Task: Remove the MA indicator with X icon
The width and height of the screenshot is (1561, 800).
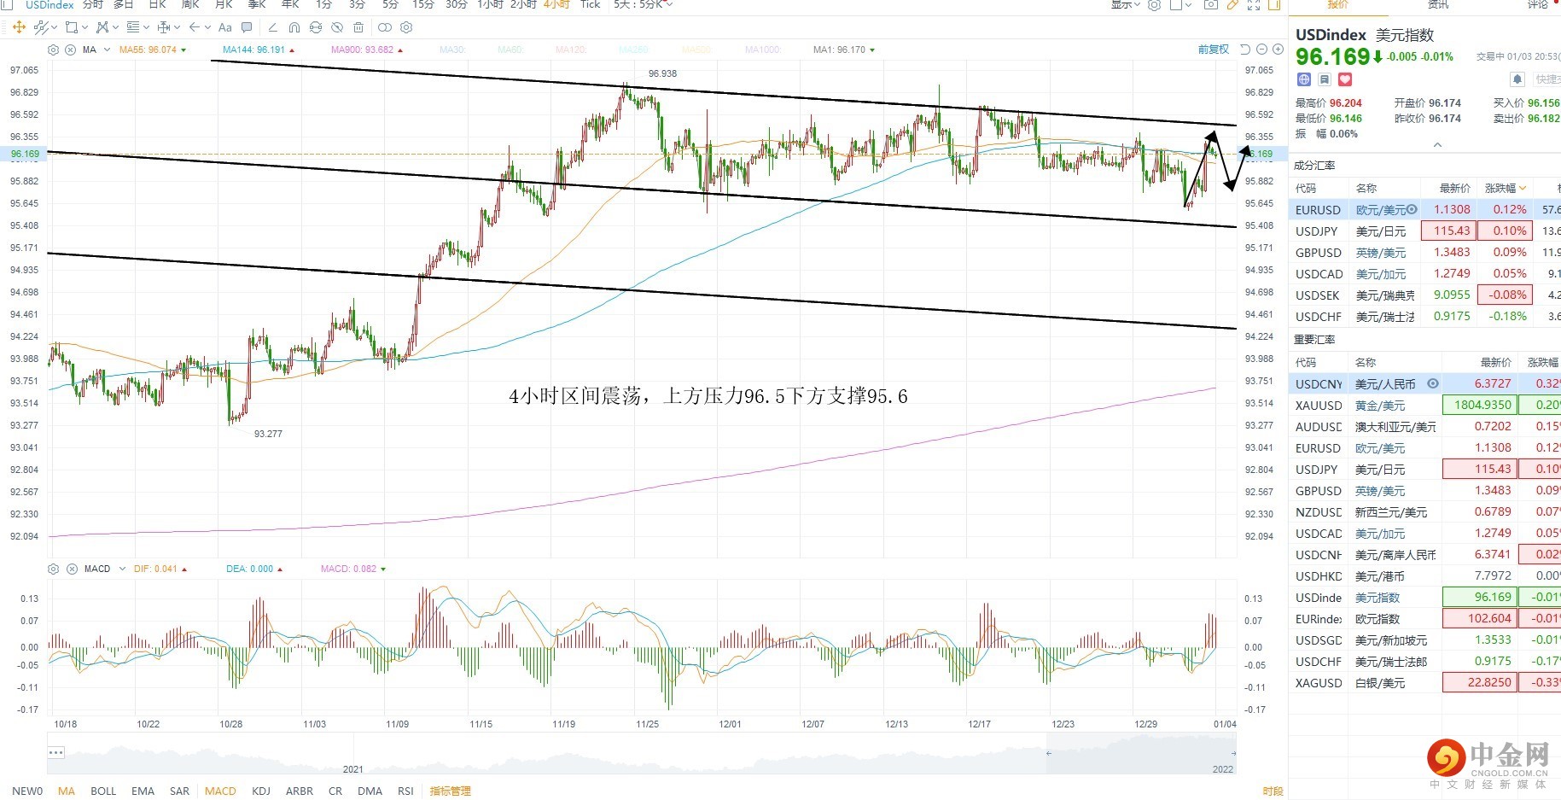Action: 71,50
